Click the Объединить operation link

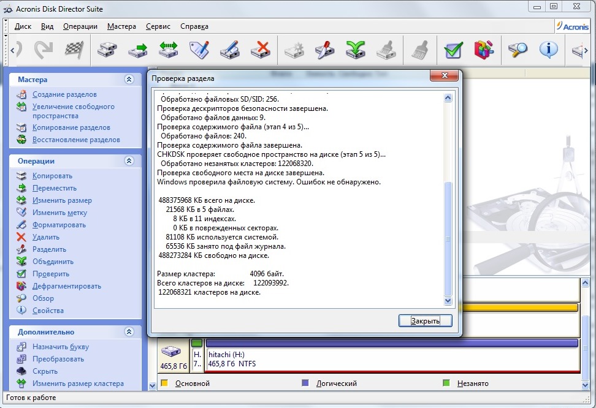(53, 262)
